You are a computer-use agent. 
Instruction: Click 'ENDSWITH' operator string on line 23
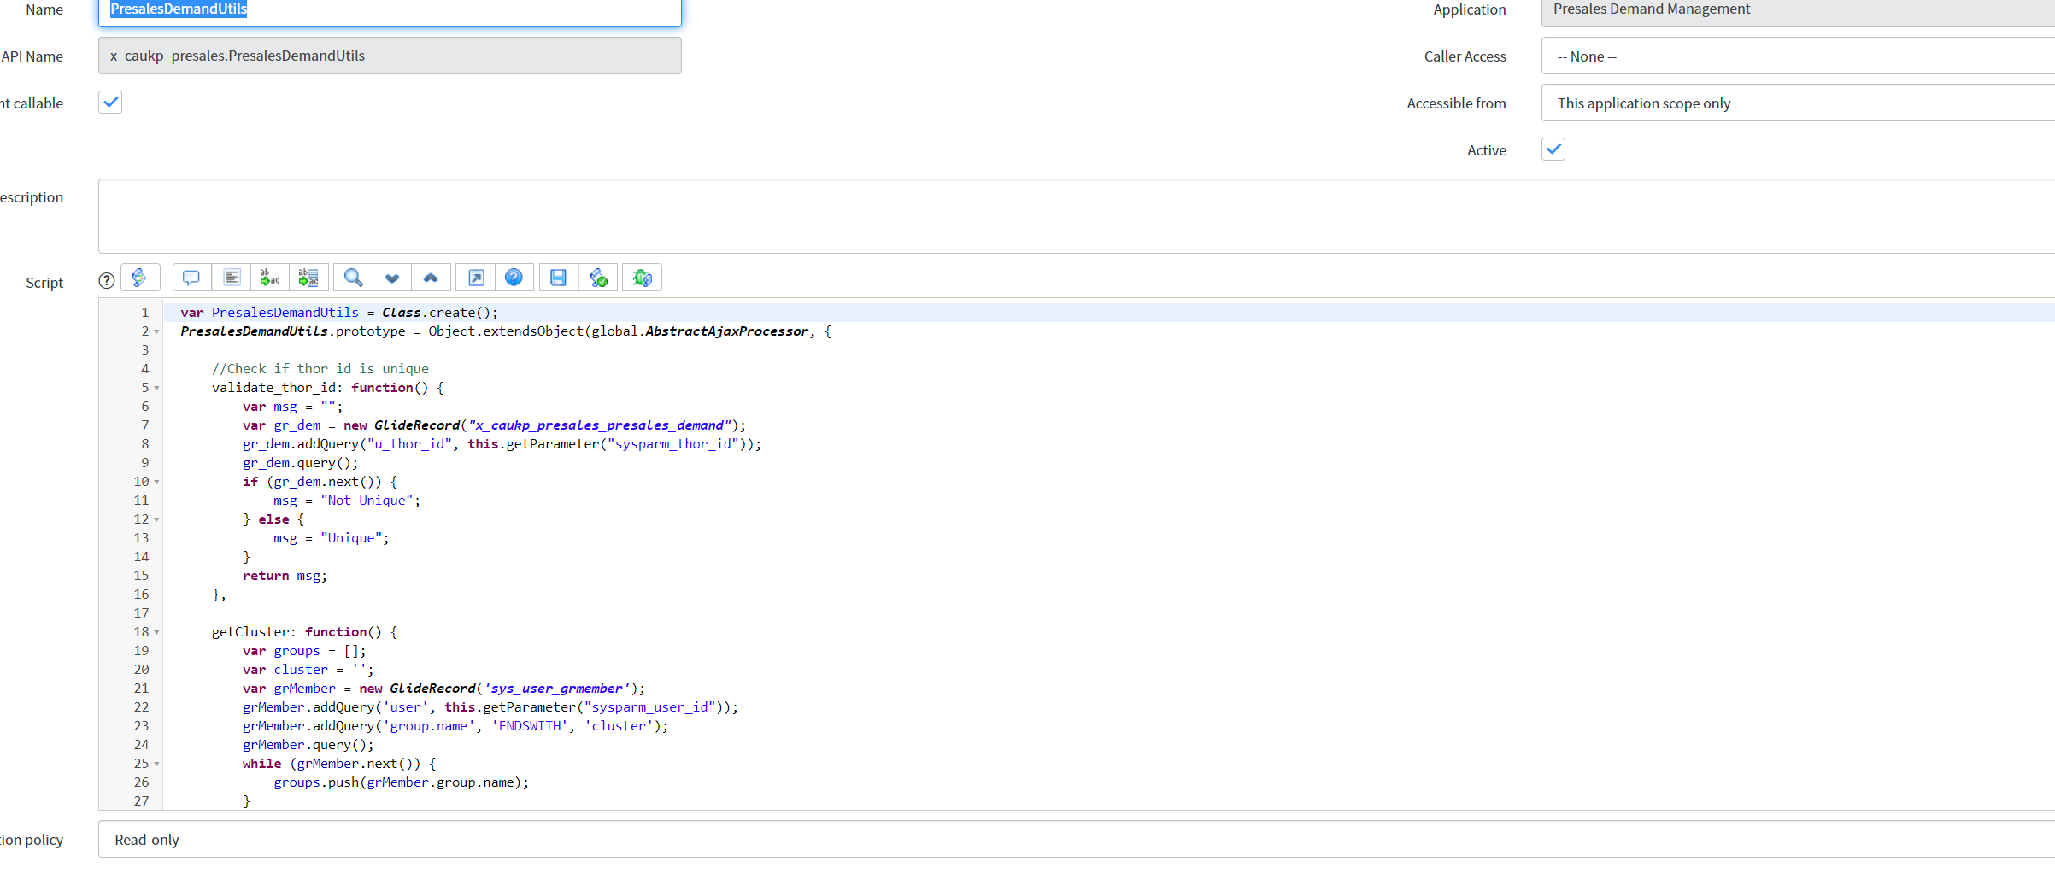tap(530, 726)
